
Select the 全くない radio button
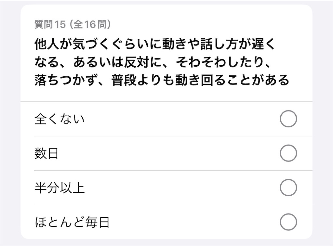coord(288,119)
